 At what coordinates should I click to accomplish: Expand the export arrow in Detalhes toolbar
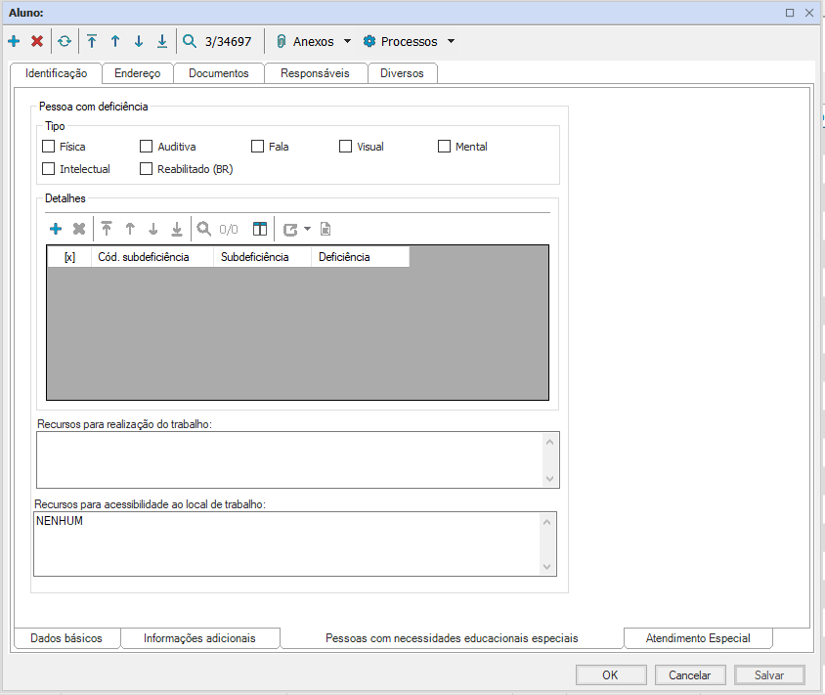[x=307, y=229]
